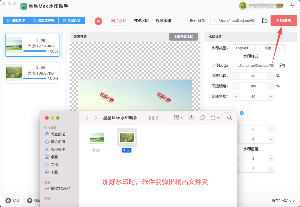Select middle-right watermark position radio
300x207 pixels.
[x=250, y=113]
